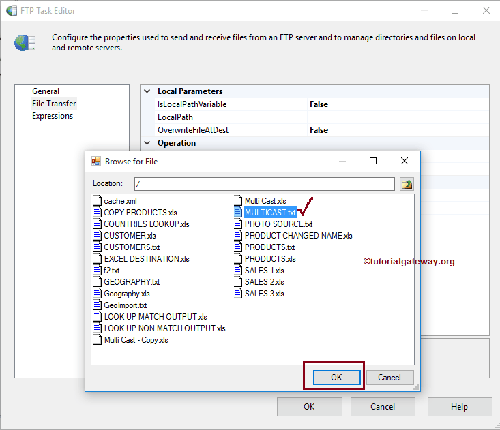Close the FTP Task Editor window

point(486,10)
